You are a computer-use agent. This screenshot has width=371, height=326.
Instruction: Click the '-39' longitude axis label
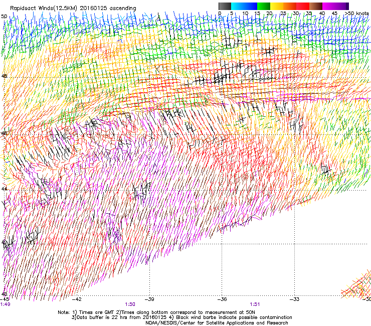pyautogui.click(x=149, y=299)
